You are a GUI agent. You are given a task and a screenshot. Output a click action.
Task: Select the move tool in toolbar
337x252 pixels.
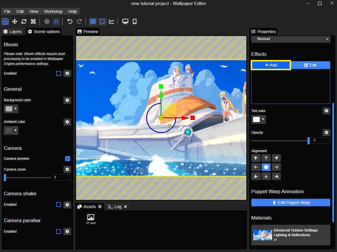click(x=15, y=21)
